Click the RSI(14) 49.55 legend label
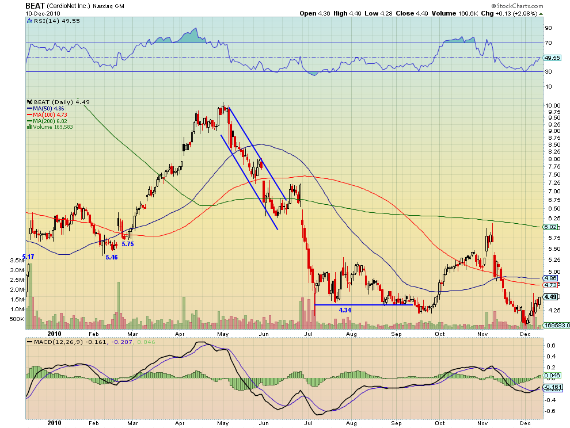The image size is (570, 428). point(56,21)
